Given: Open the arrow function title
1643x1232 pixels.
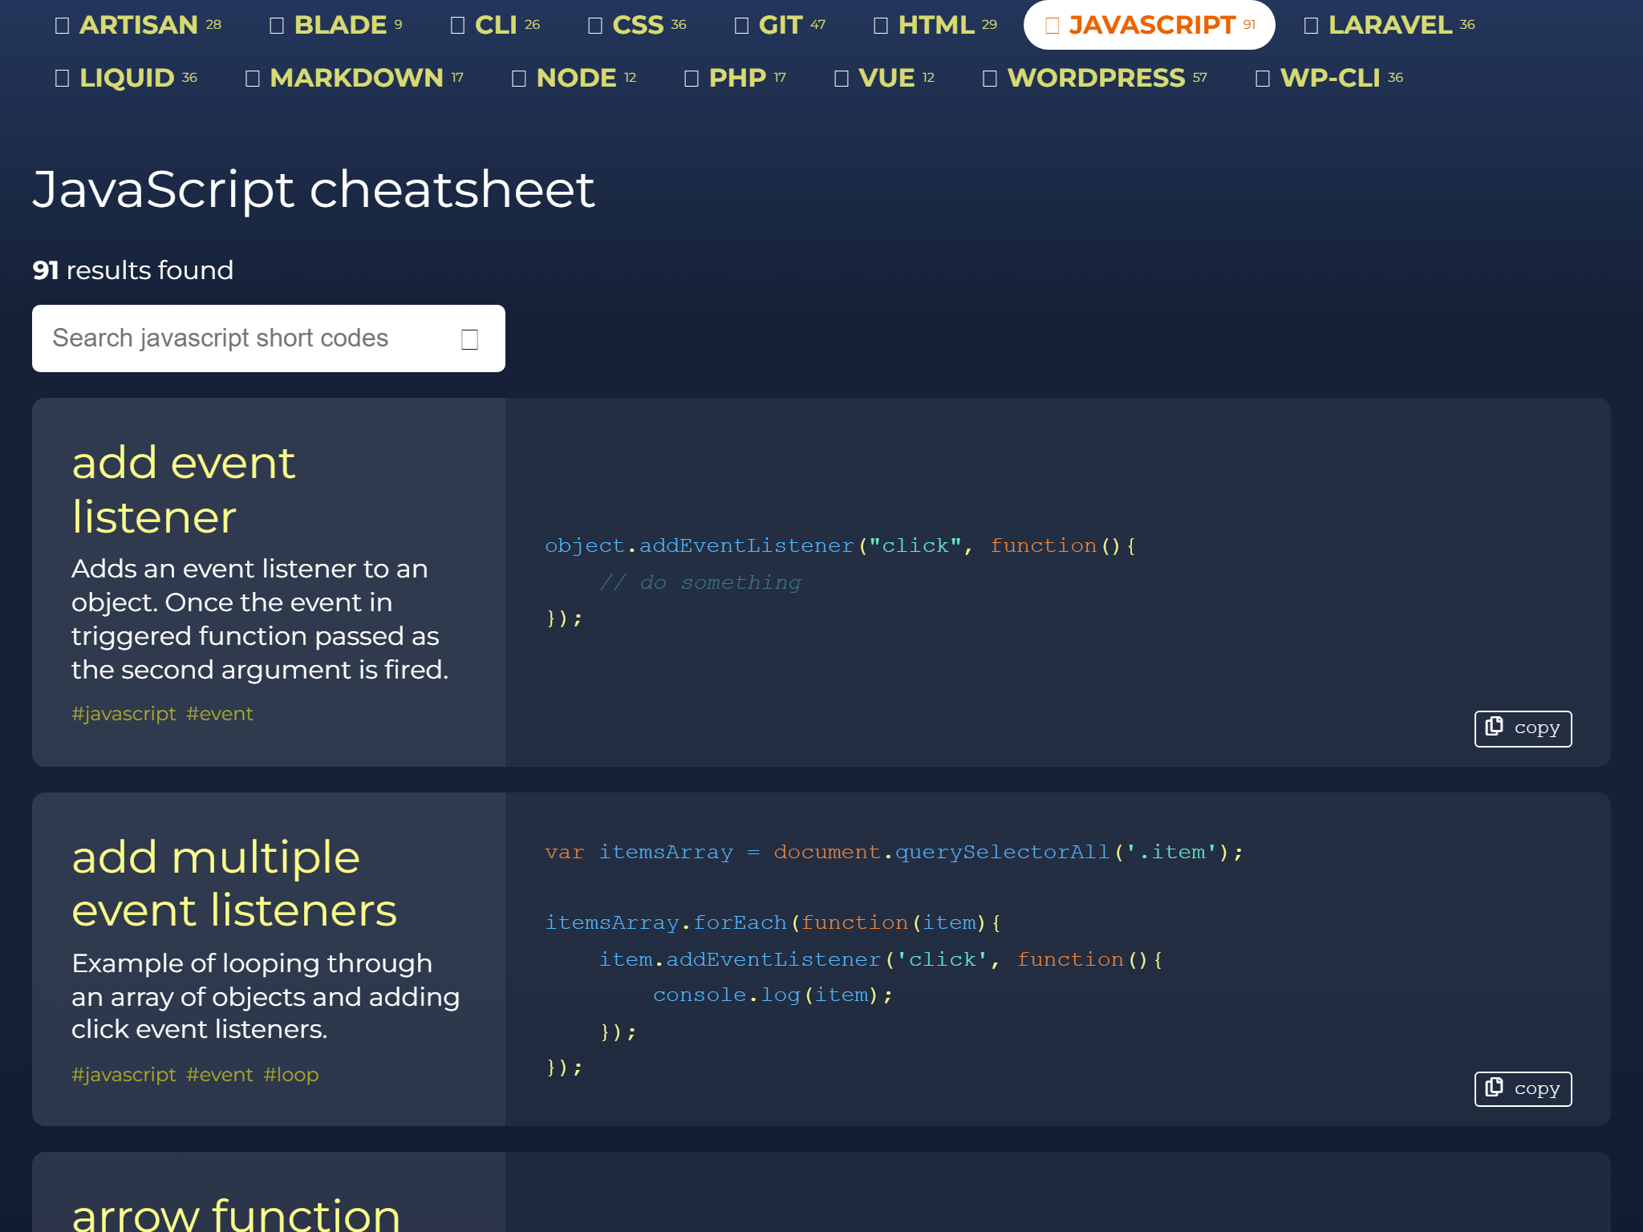Looking at the screenshot, I should click(236, 1213).
